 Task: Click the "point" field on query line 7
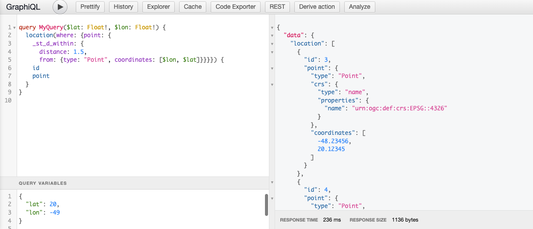point(41,76)
